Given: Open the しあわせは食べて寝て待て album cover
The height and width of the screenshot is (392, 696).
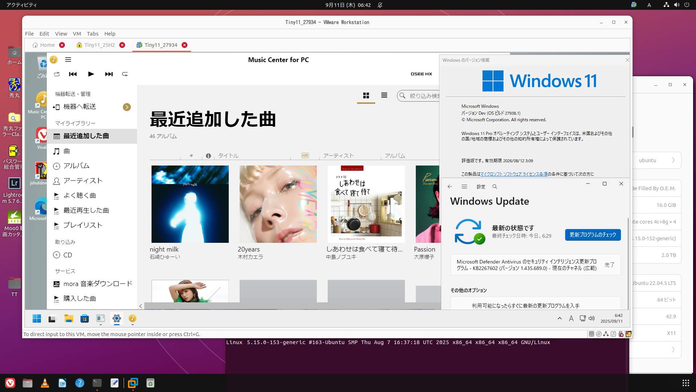Looking at the screenshot, I should point(366,204).
